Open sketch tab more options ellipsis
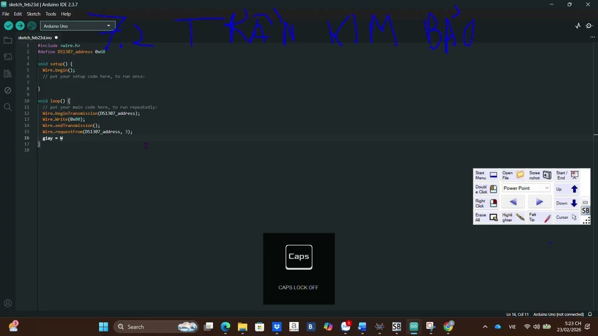 [x=593, y=37]
